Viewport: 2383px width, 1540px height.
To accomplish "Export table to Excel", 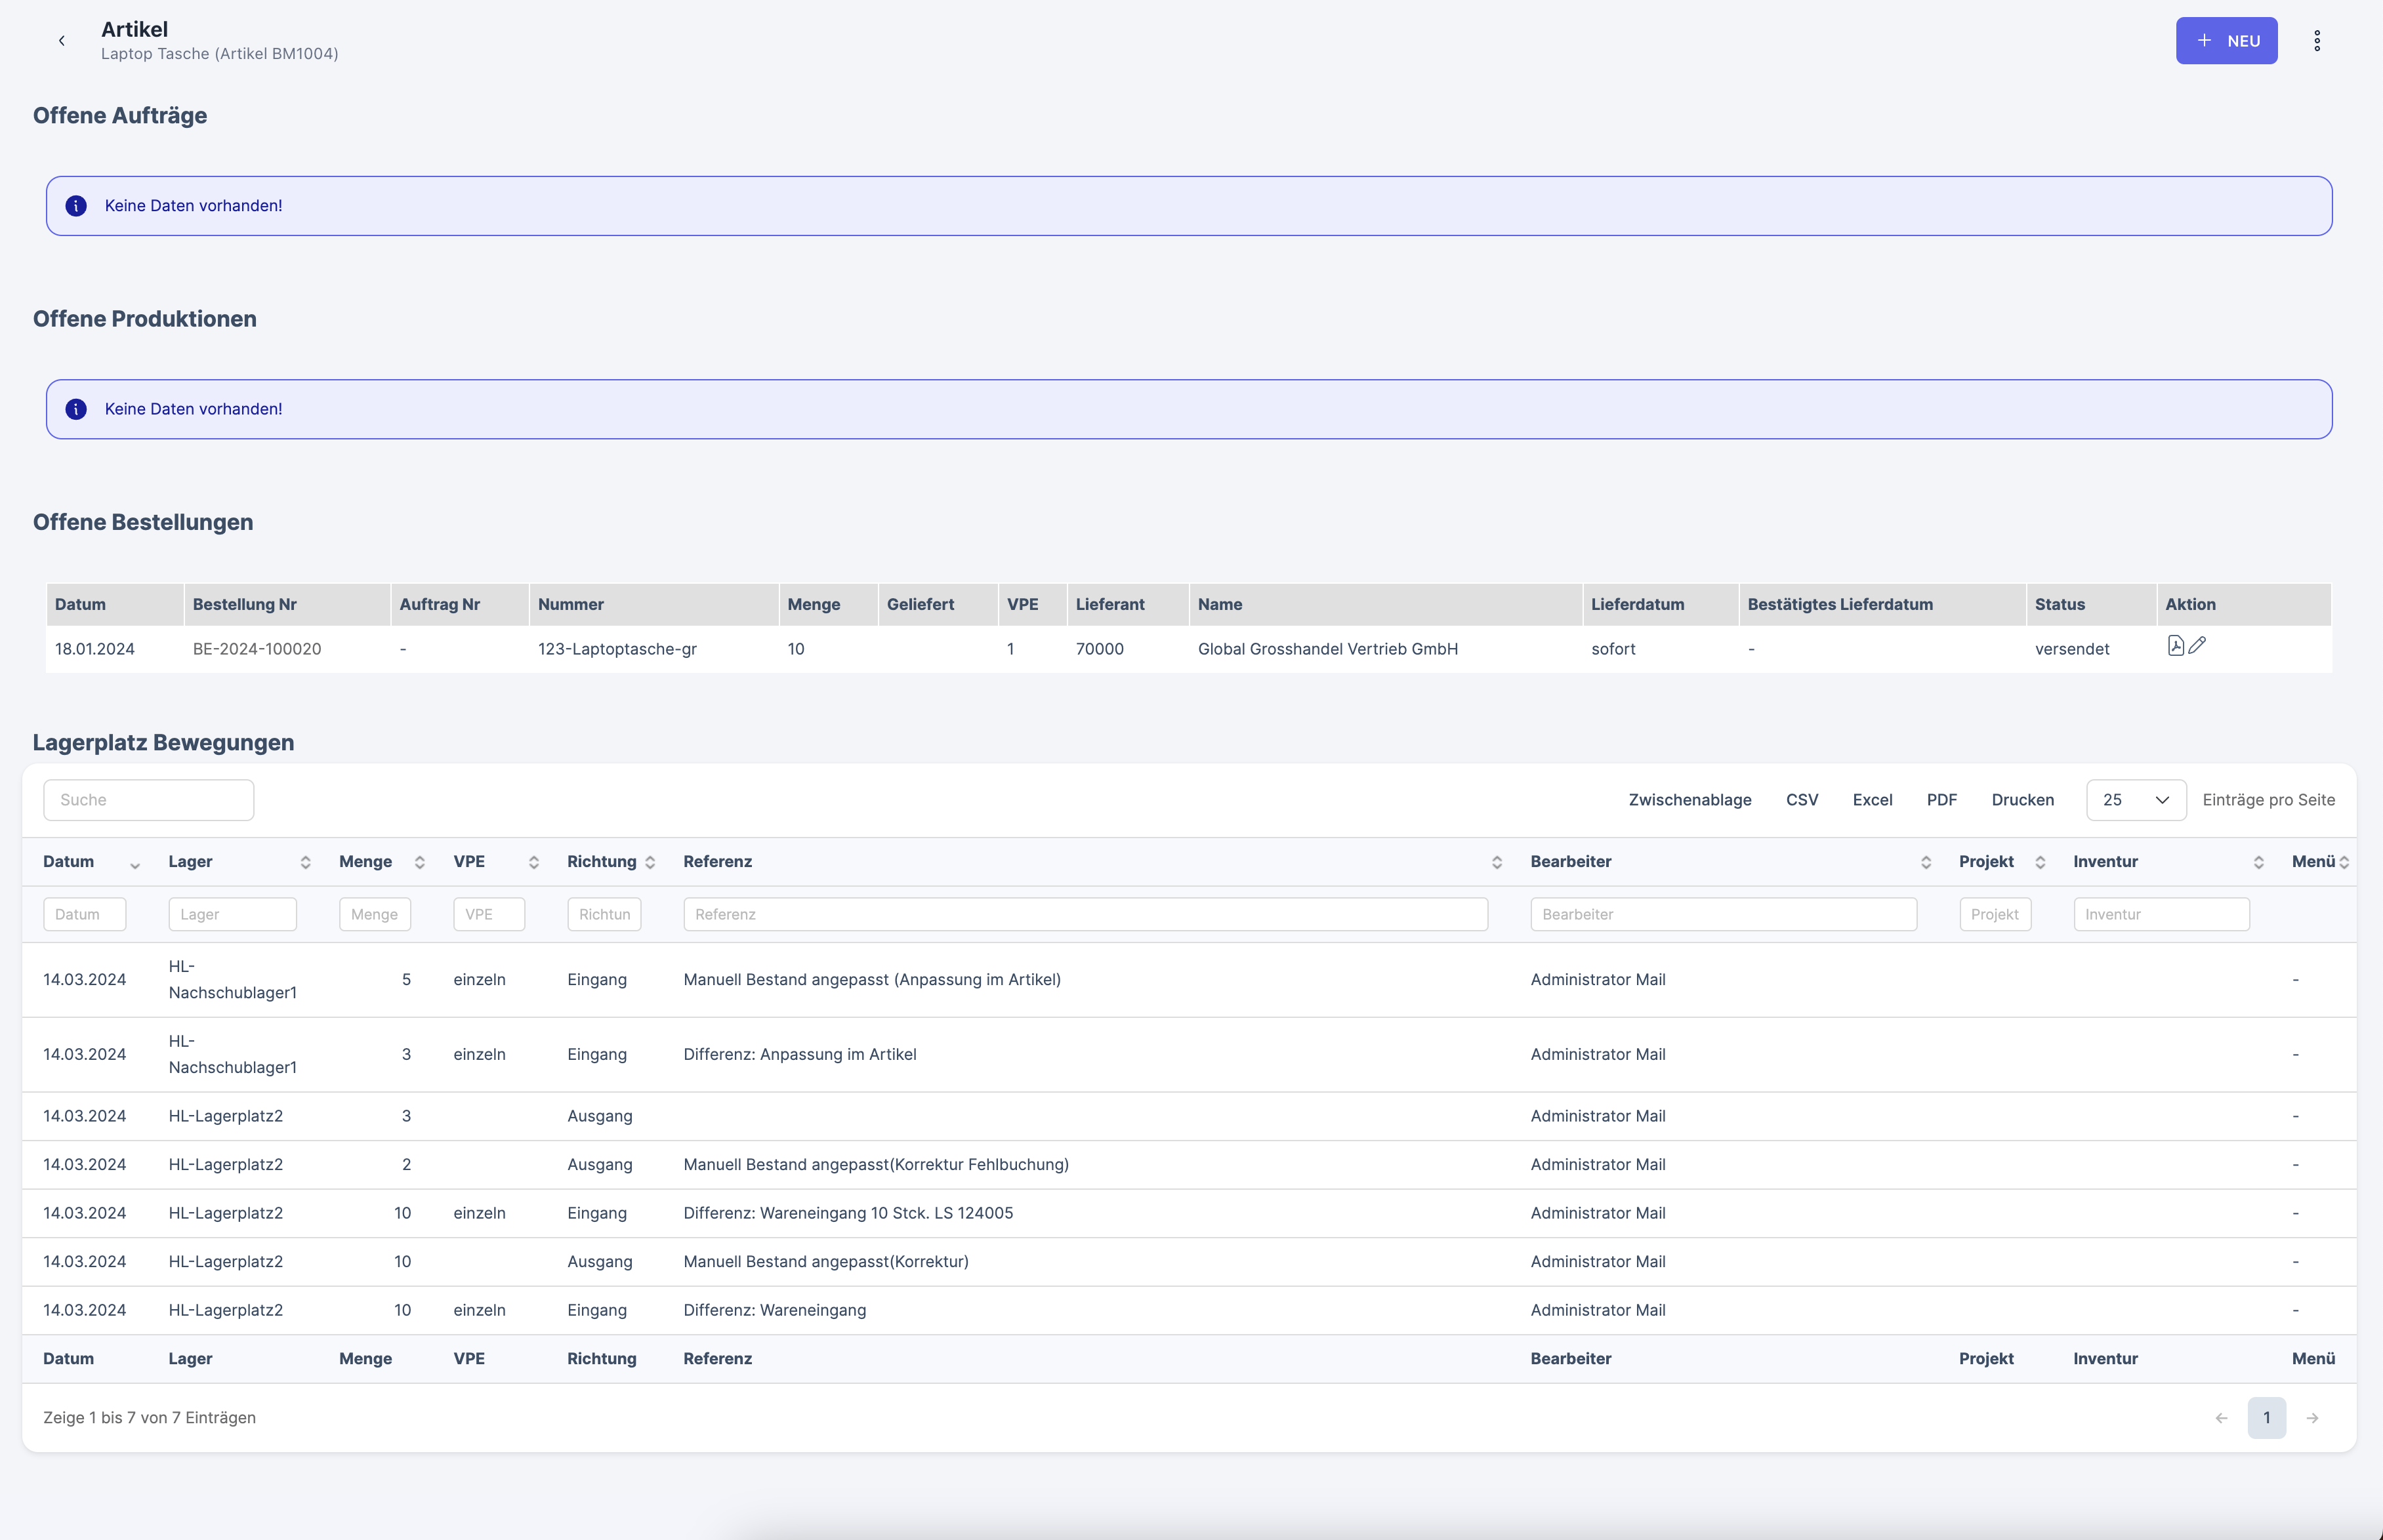I will (1872, 800).
